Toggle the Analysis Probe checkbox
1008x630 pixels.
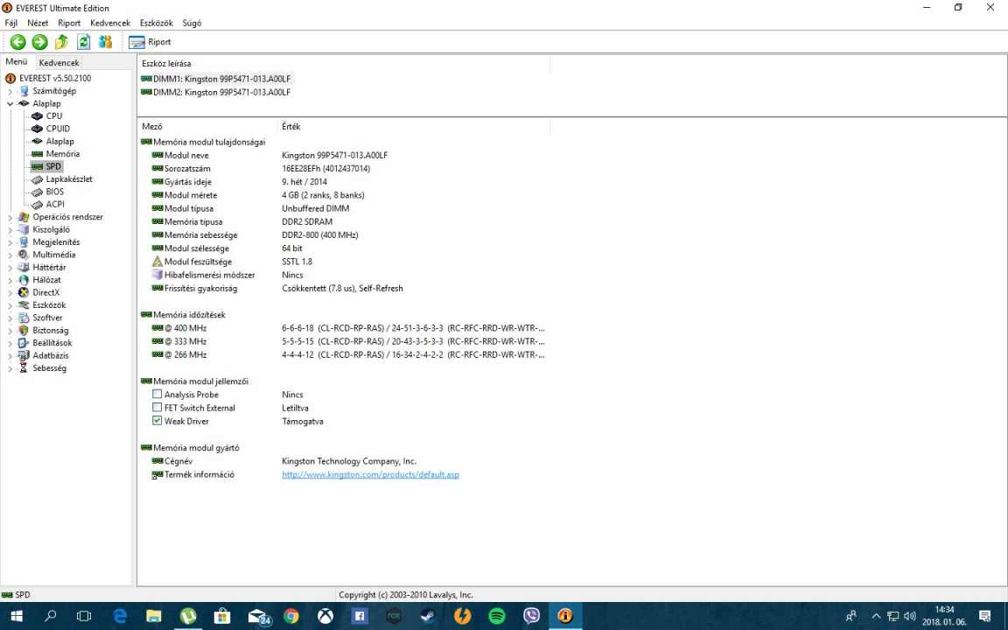pos(157,394)
